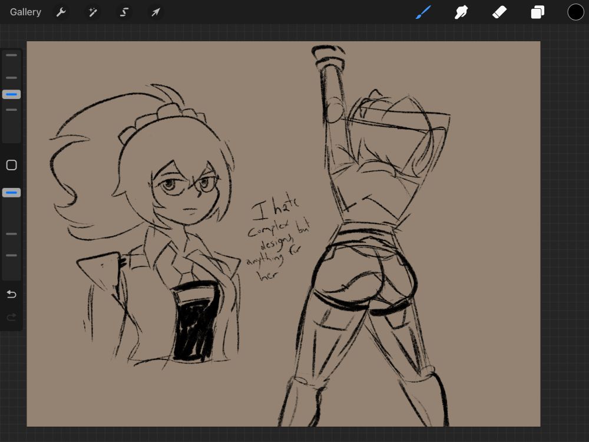Image resolution: width=589 pixels, height=442 pixels.
Task: Activate the Selection tool
Action: [124, 12]
